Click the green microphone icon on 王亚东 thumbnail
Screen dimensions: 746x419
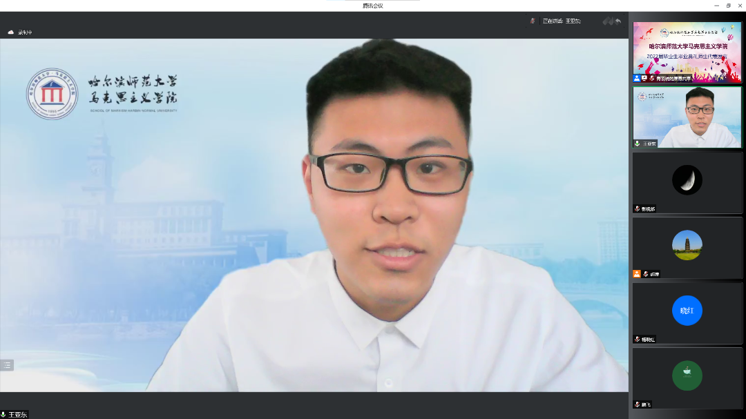click(637, 144)
